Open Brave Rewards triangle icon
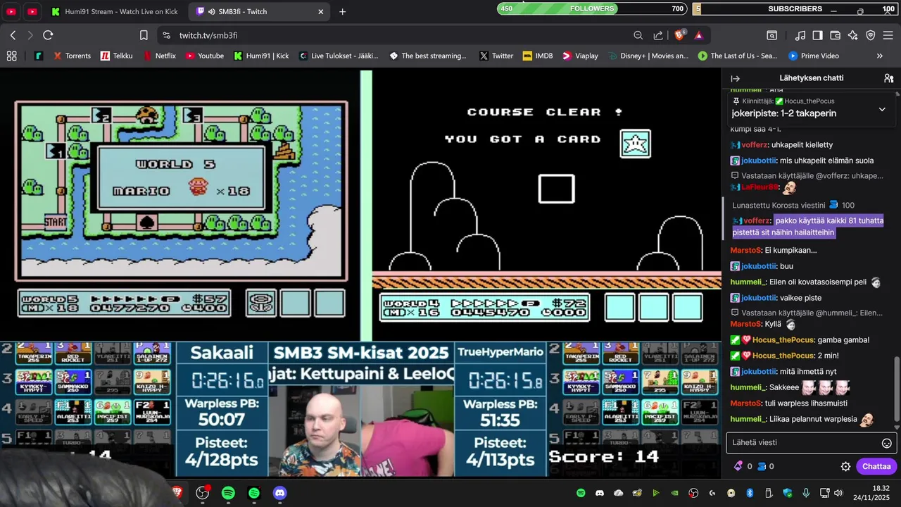The width and height of the screenshot is (901, 507). 699,35
